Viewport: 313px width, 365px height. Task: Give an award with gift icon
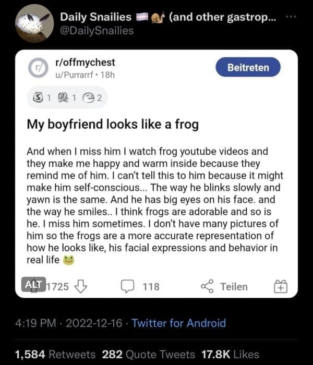[x=280, y=286]
